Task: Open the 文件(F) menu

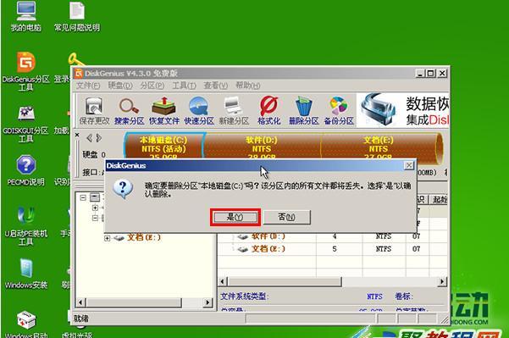Action: coord(88,86)
